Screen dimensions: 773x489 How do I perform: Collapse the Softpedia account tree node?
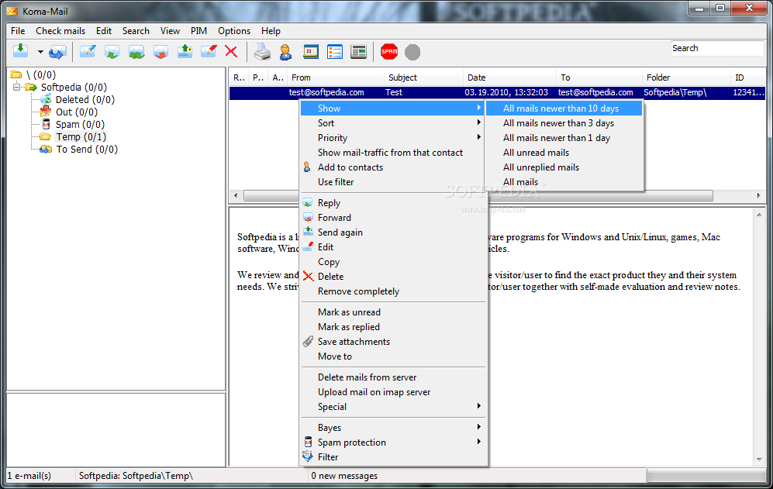click(x=16, y=87)
